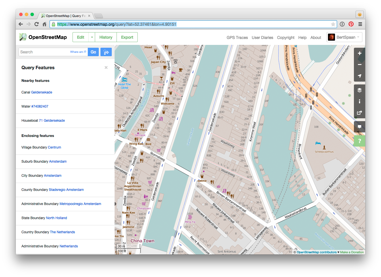The height and width of the screenshot is (277, 381).
Task: Click the Make a Donation link
Action: point(352,252)
